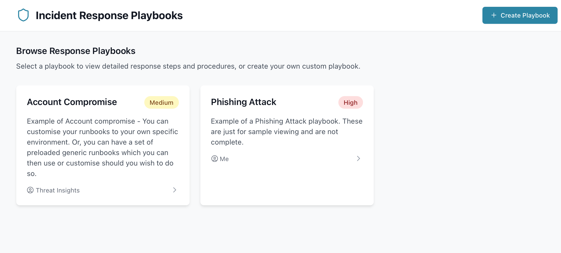This screenshot has width=561, height=253.
Task: Click empty space inside Phishing Attack card
Action: [x=287, y=183]
